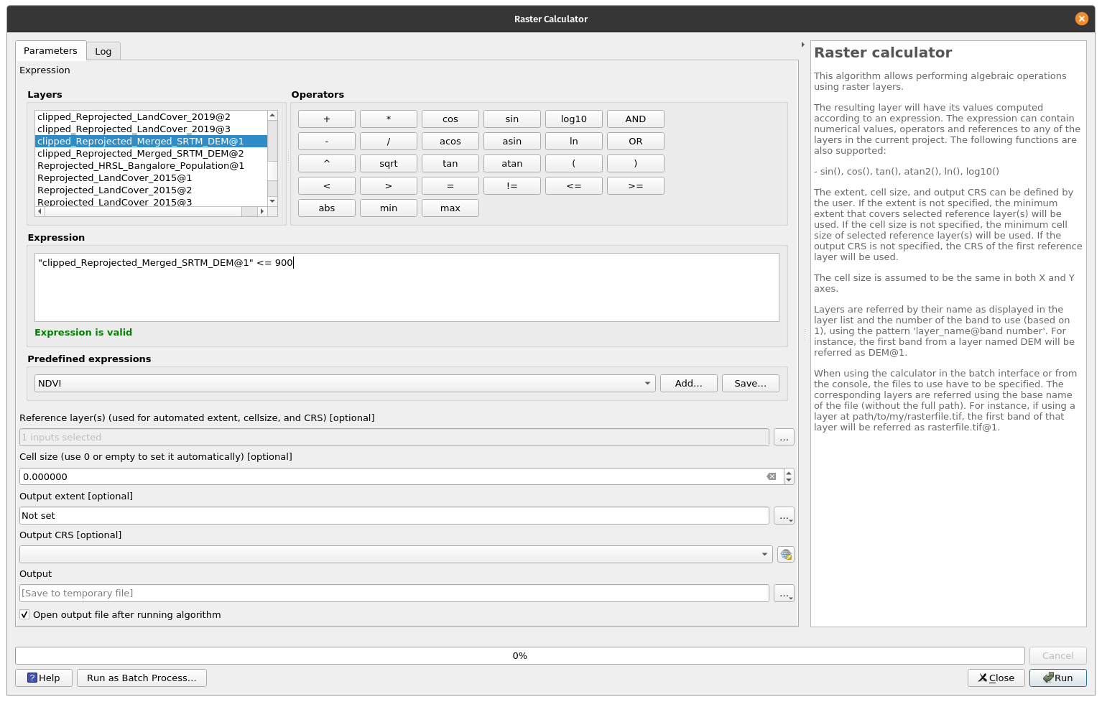Click the Close button

coord(996,678)
